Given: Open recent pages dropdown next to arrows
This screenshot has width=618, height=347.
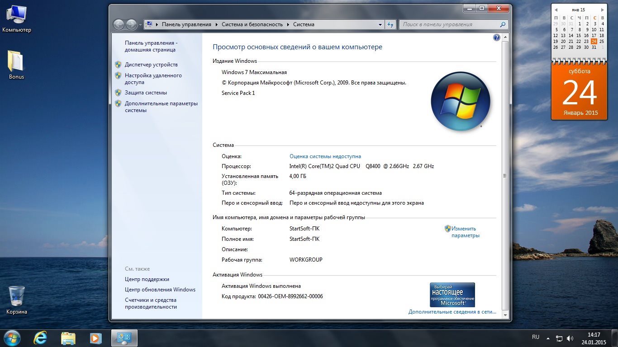Looking at the screenshot, I should coord(140,25).
